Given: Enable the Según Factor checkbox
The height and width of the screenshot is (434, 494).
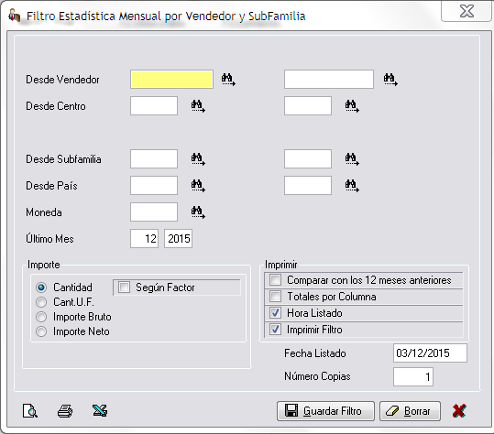Looking at the screenshot, I should pos(124,287).
